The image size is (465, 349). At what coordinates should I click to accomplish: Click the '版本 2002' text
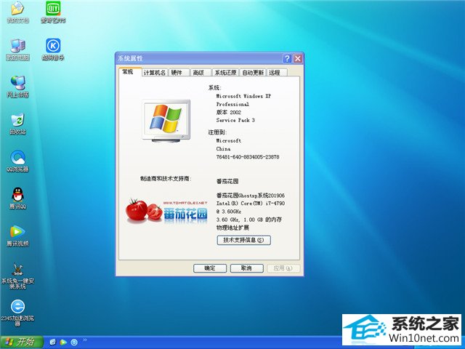[x=229, y=112]
